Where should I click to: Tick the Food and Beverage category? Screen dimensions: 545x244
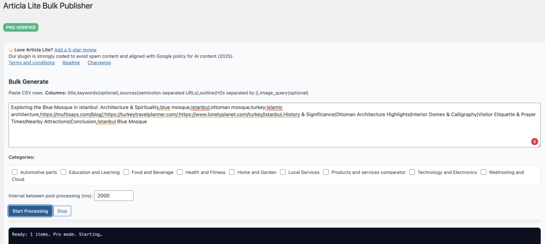pyautogui.click(x=126, y=172)
